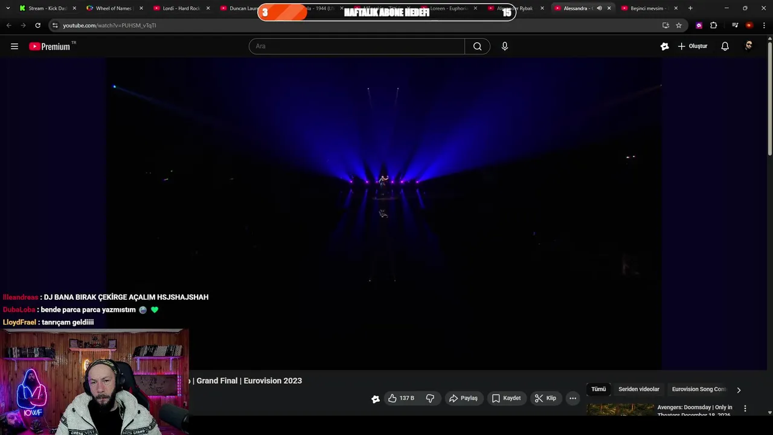
Task: Open the media control icon in toolbar
Action: pyautogui.click(x=735, y=25)
